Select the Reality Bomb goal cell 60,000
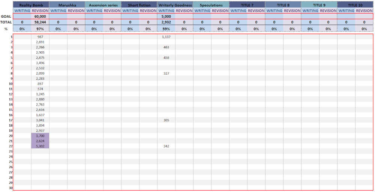The height and width of the screenshot is (194, 375). [x=40, y=16]
